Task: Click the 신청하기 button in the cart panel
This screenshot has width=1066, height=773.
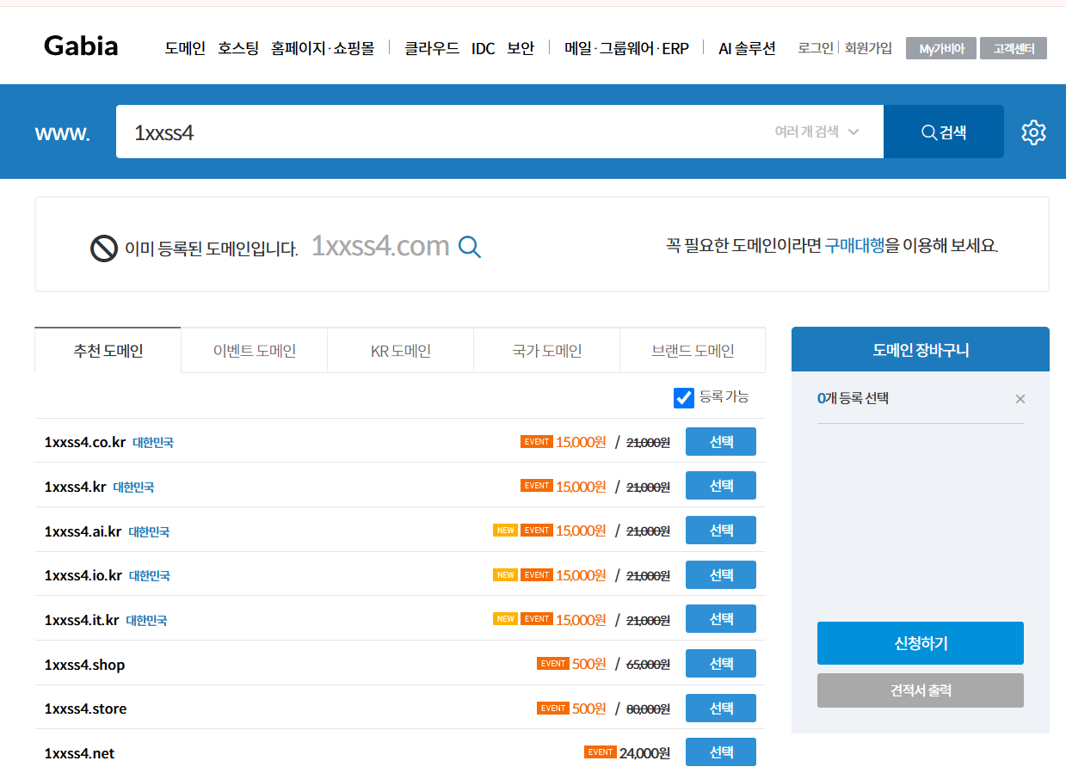Action: [920, 642]
